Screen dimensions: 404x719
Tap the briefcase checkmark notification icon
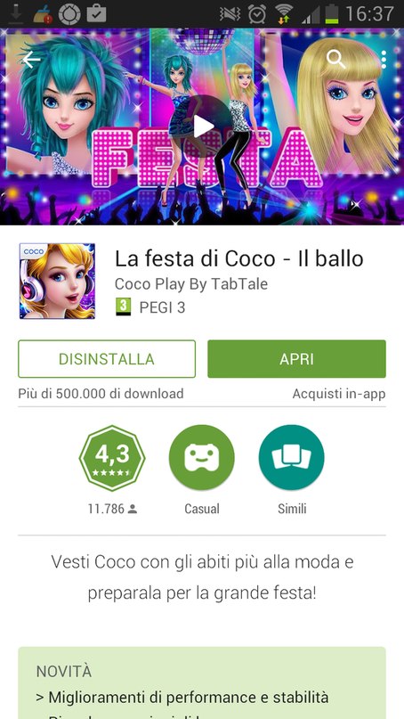[96, 13]
